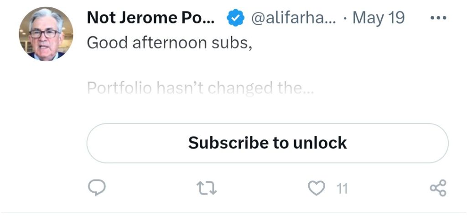Open the profile picture avatar

[x=46, y=34]
